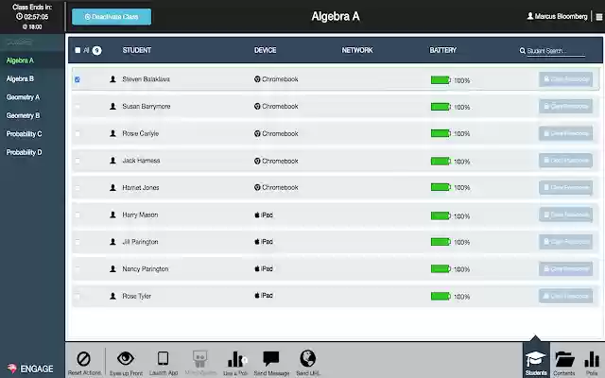Click the Reset Actions icon
605x378 pixels.
click(x=84, y=359)
